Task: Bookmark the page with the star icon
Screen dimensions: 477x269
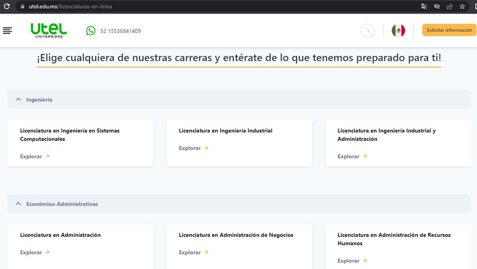Action: tap(462, 6)
